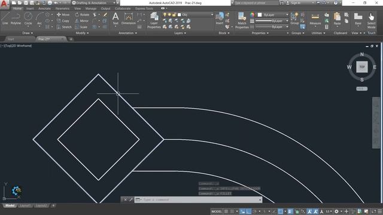The height and width of the screenshot is (215, 383).
Task: Select the Arc tool
Action: pos(39,19)
